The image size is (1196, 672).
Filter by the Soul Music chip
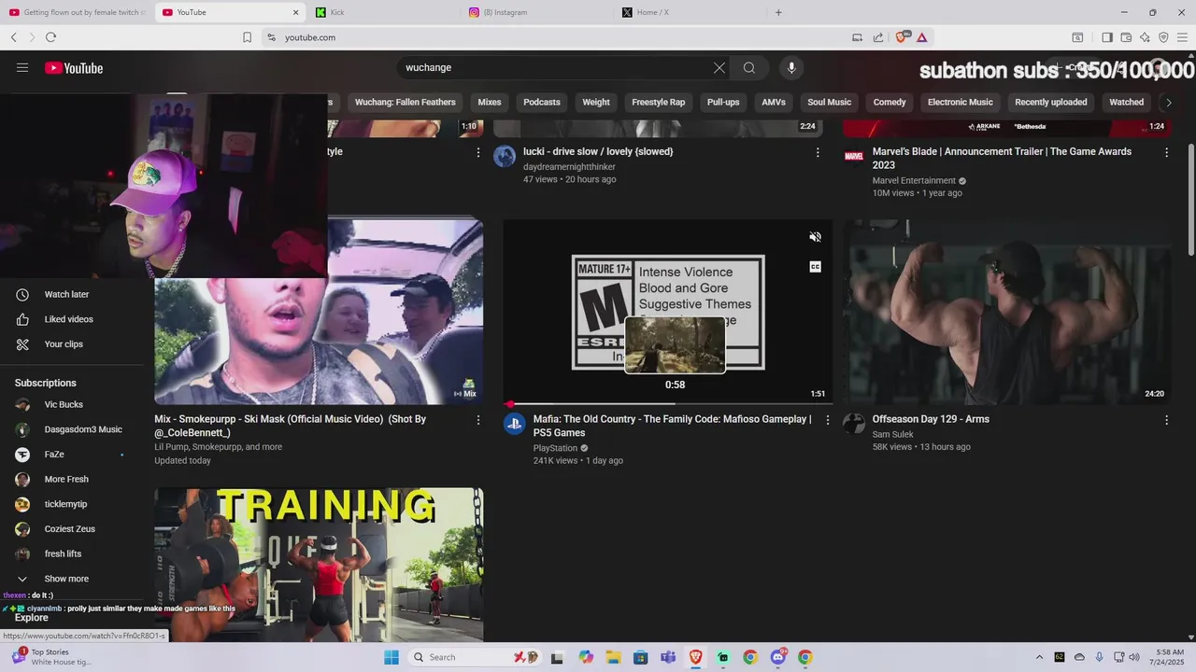(830, 103)
